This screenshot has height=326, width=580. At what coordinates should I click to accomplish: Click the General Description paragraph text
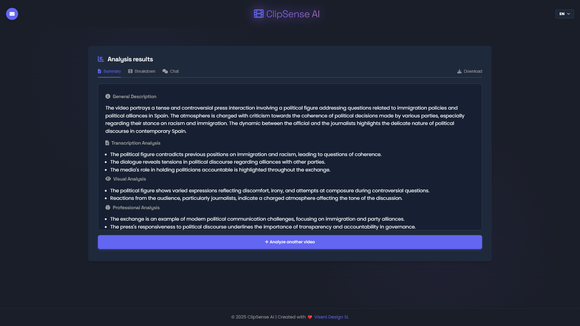[x=284, y=120]
